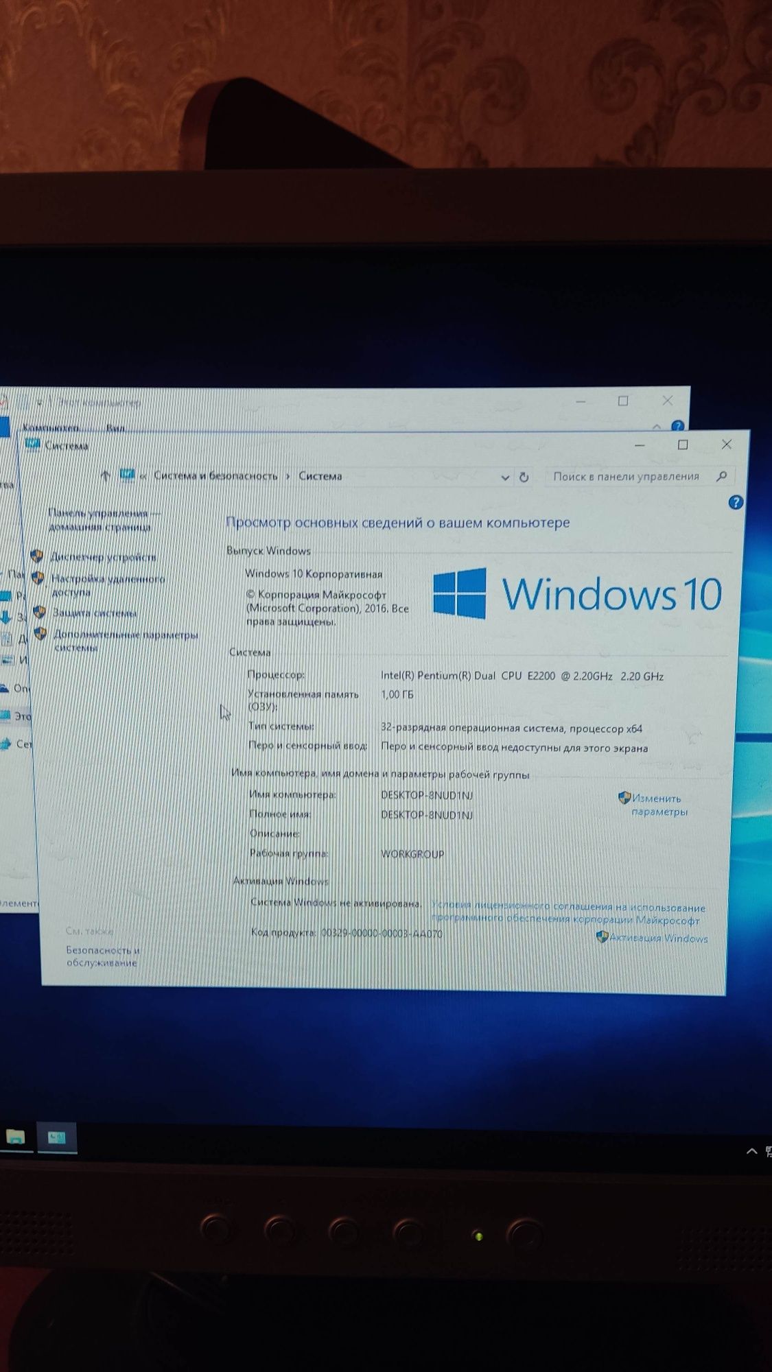This screenshot has height=1372, width=772.
Task: Click DESKTOP-8NUD1NJ next to Полное имя
Action: point(427,815)
